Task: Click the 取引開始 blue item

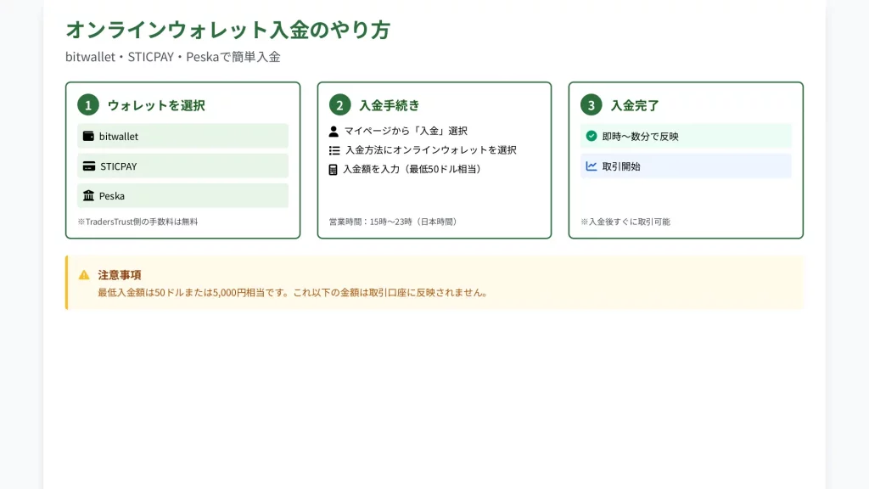Action: coord(686,166)
